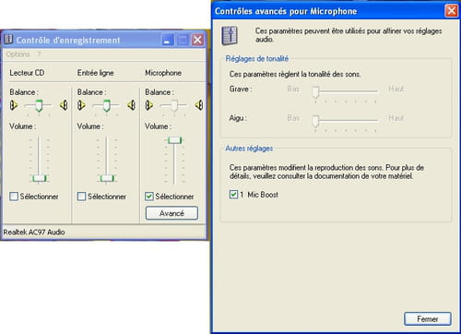Click the left speaker icon under Lecteur CD

14,105
